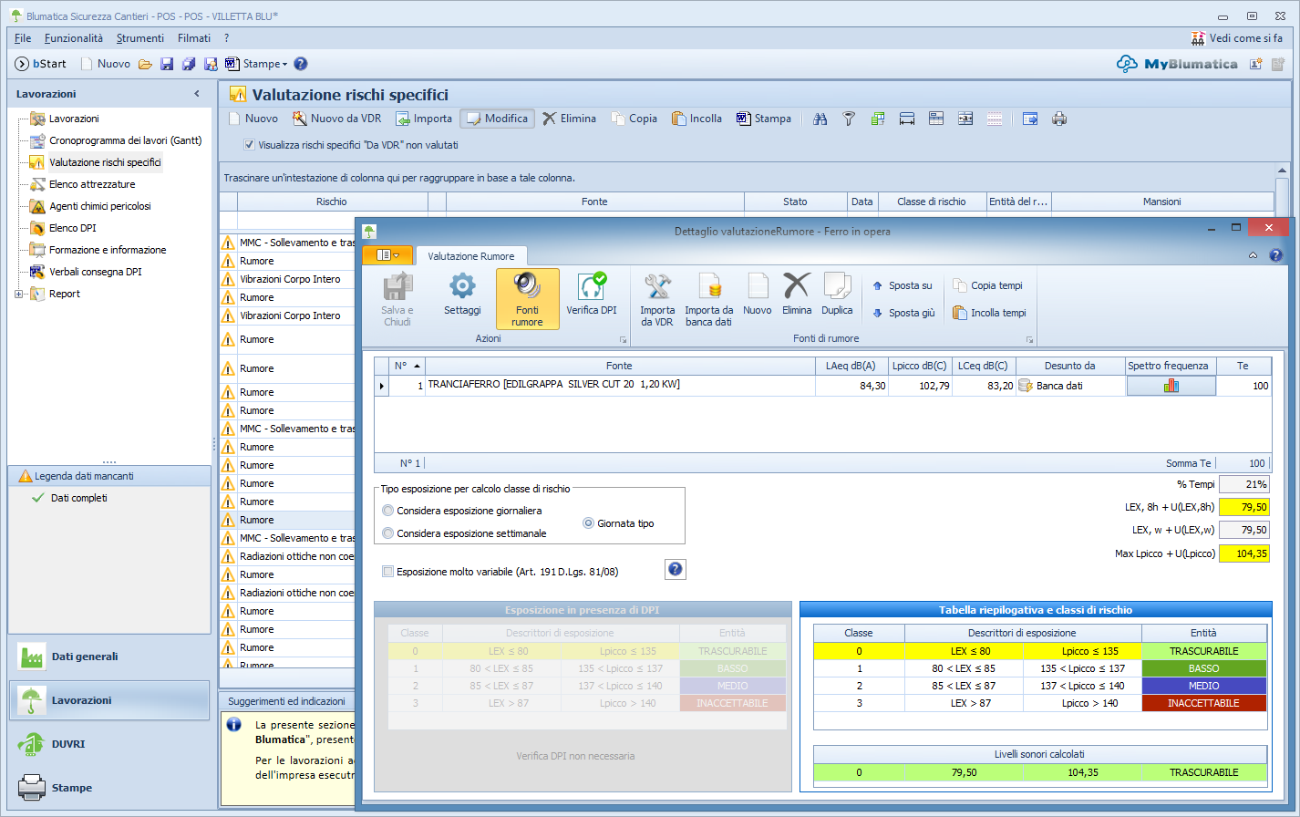Uncheck Visualizza rischi specifici non valutati
This screenshot has width=1300, height=817.
pos(249,145)
